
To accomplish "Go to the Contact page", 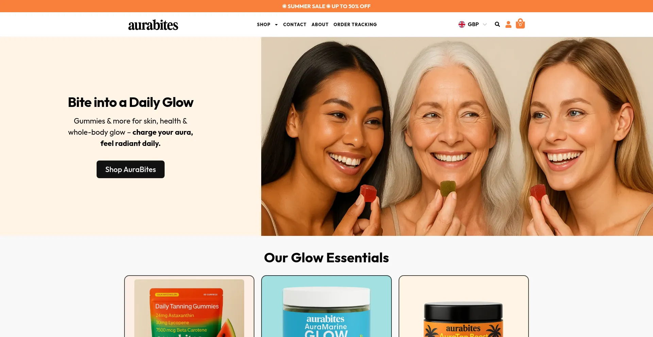I will [x=295, y=24].
